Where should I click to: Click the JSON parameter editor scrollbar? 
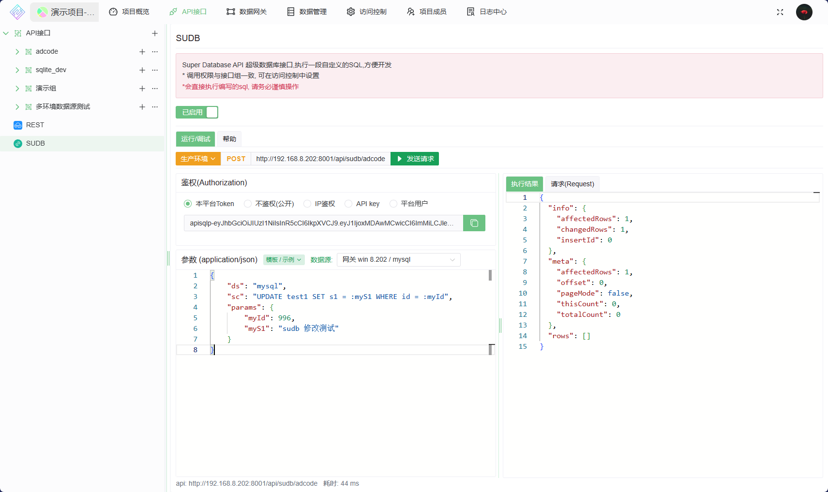tap(490, 276)
